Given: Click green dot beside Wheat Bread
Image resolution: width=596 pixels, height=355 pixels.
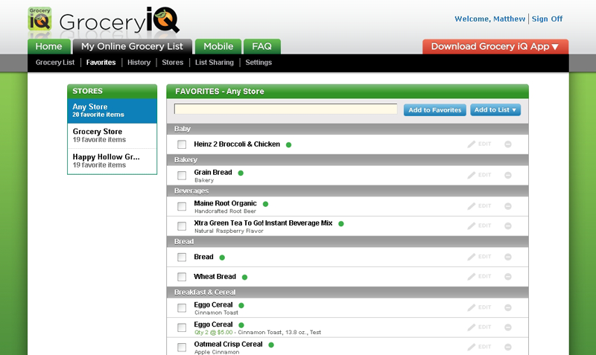Looking at the screenshot, I should pyautogui.click(x=244, y=277).
